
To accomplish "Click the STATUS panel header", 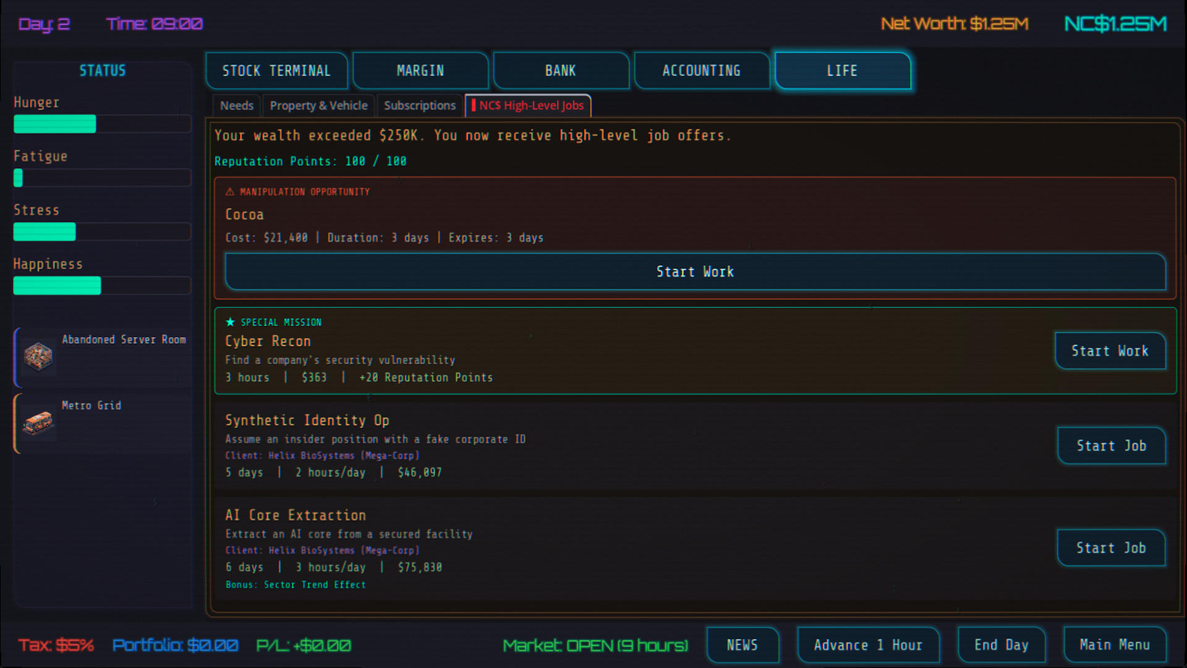I will [103, 71].
